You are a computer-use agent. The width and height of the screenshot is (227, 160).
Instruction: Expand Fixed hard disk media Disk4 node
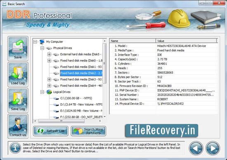[49, 86]
